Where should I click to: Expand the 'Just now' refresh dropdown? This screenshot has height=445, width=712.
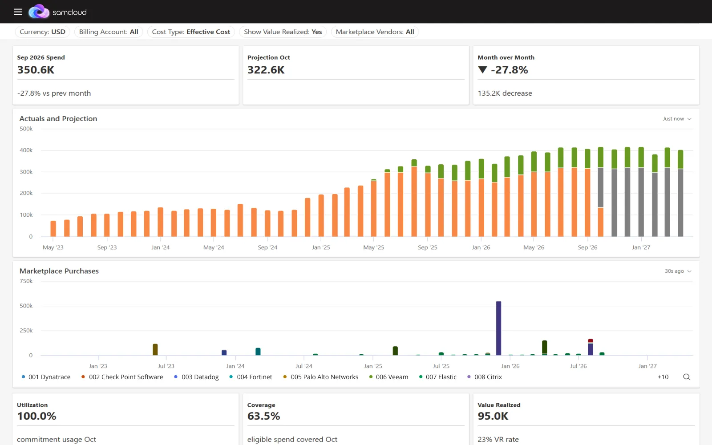pos(677,119)
